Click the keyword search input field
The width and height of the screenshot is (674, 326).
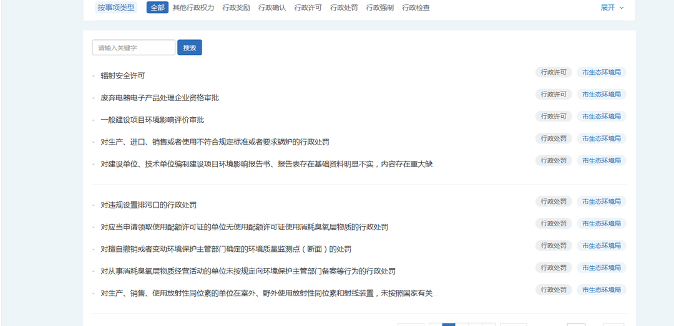tap(134, 47)
